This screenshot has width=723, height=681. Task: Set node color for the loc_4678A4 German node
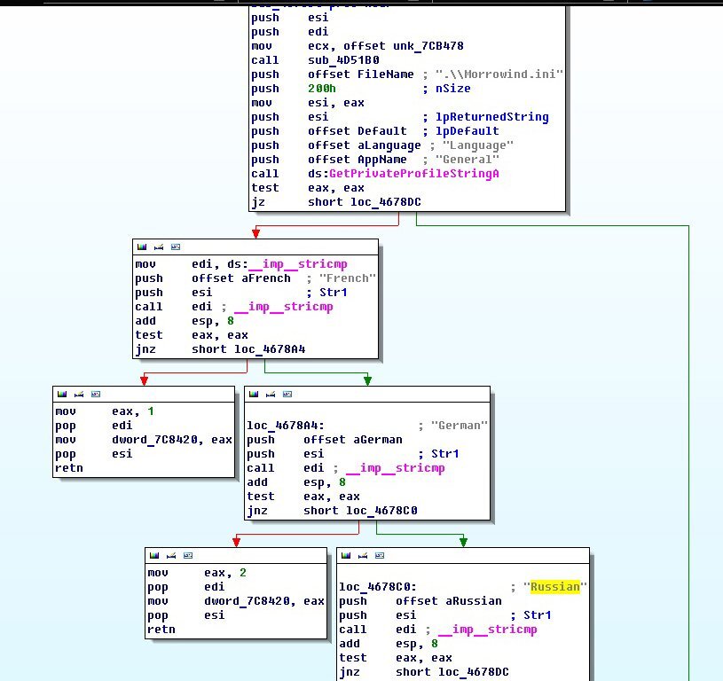click(252, 394)
